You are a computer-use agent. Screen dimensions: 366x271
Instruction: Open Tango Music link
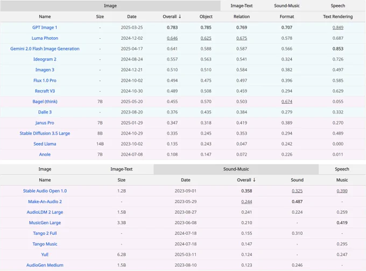pos(45,244)
